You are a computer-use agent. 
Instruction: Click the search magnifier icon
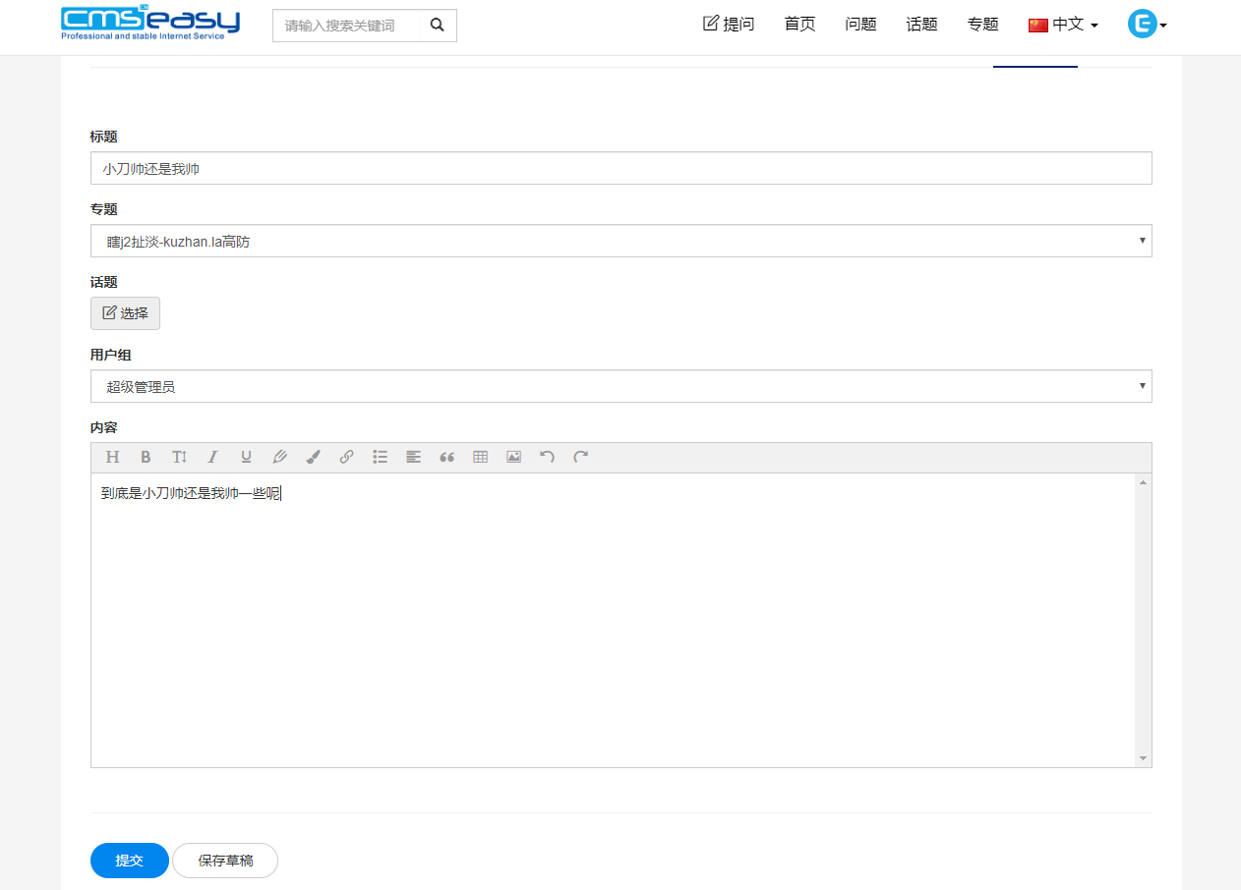(x=438, y=26)
